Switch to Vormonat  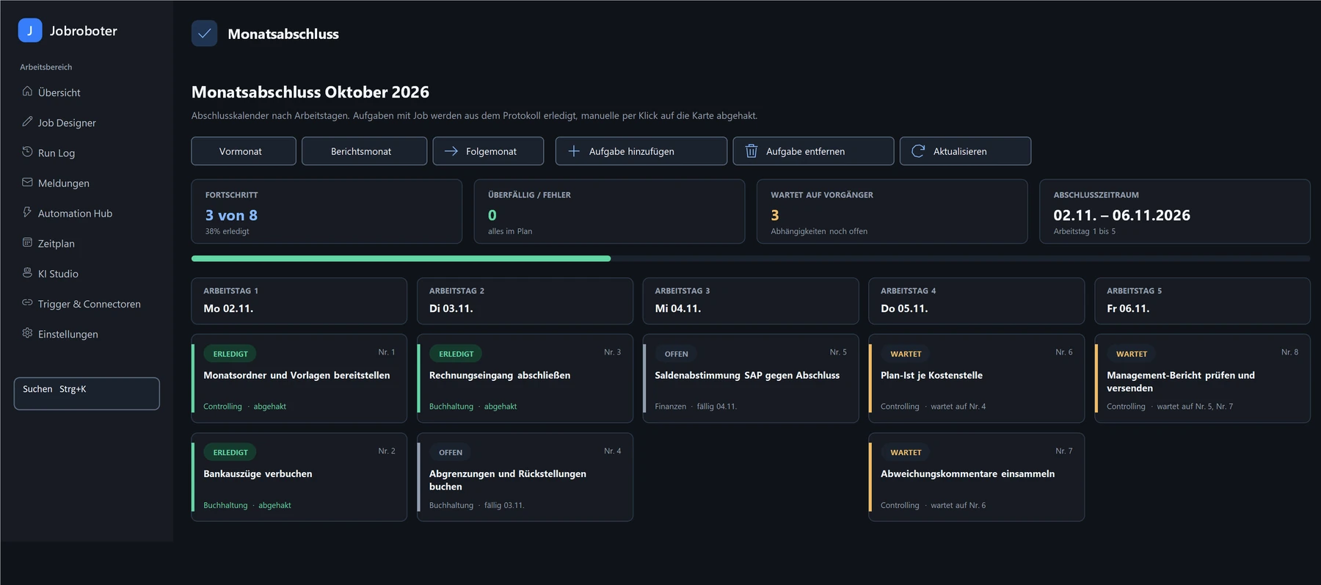click(x=244, y=151)
